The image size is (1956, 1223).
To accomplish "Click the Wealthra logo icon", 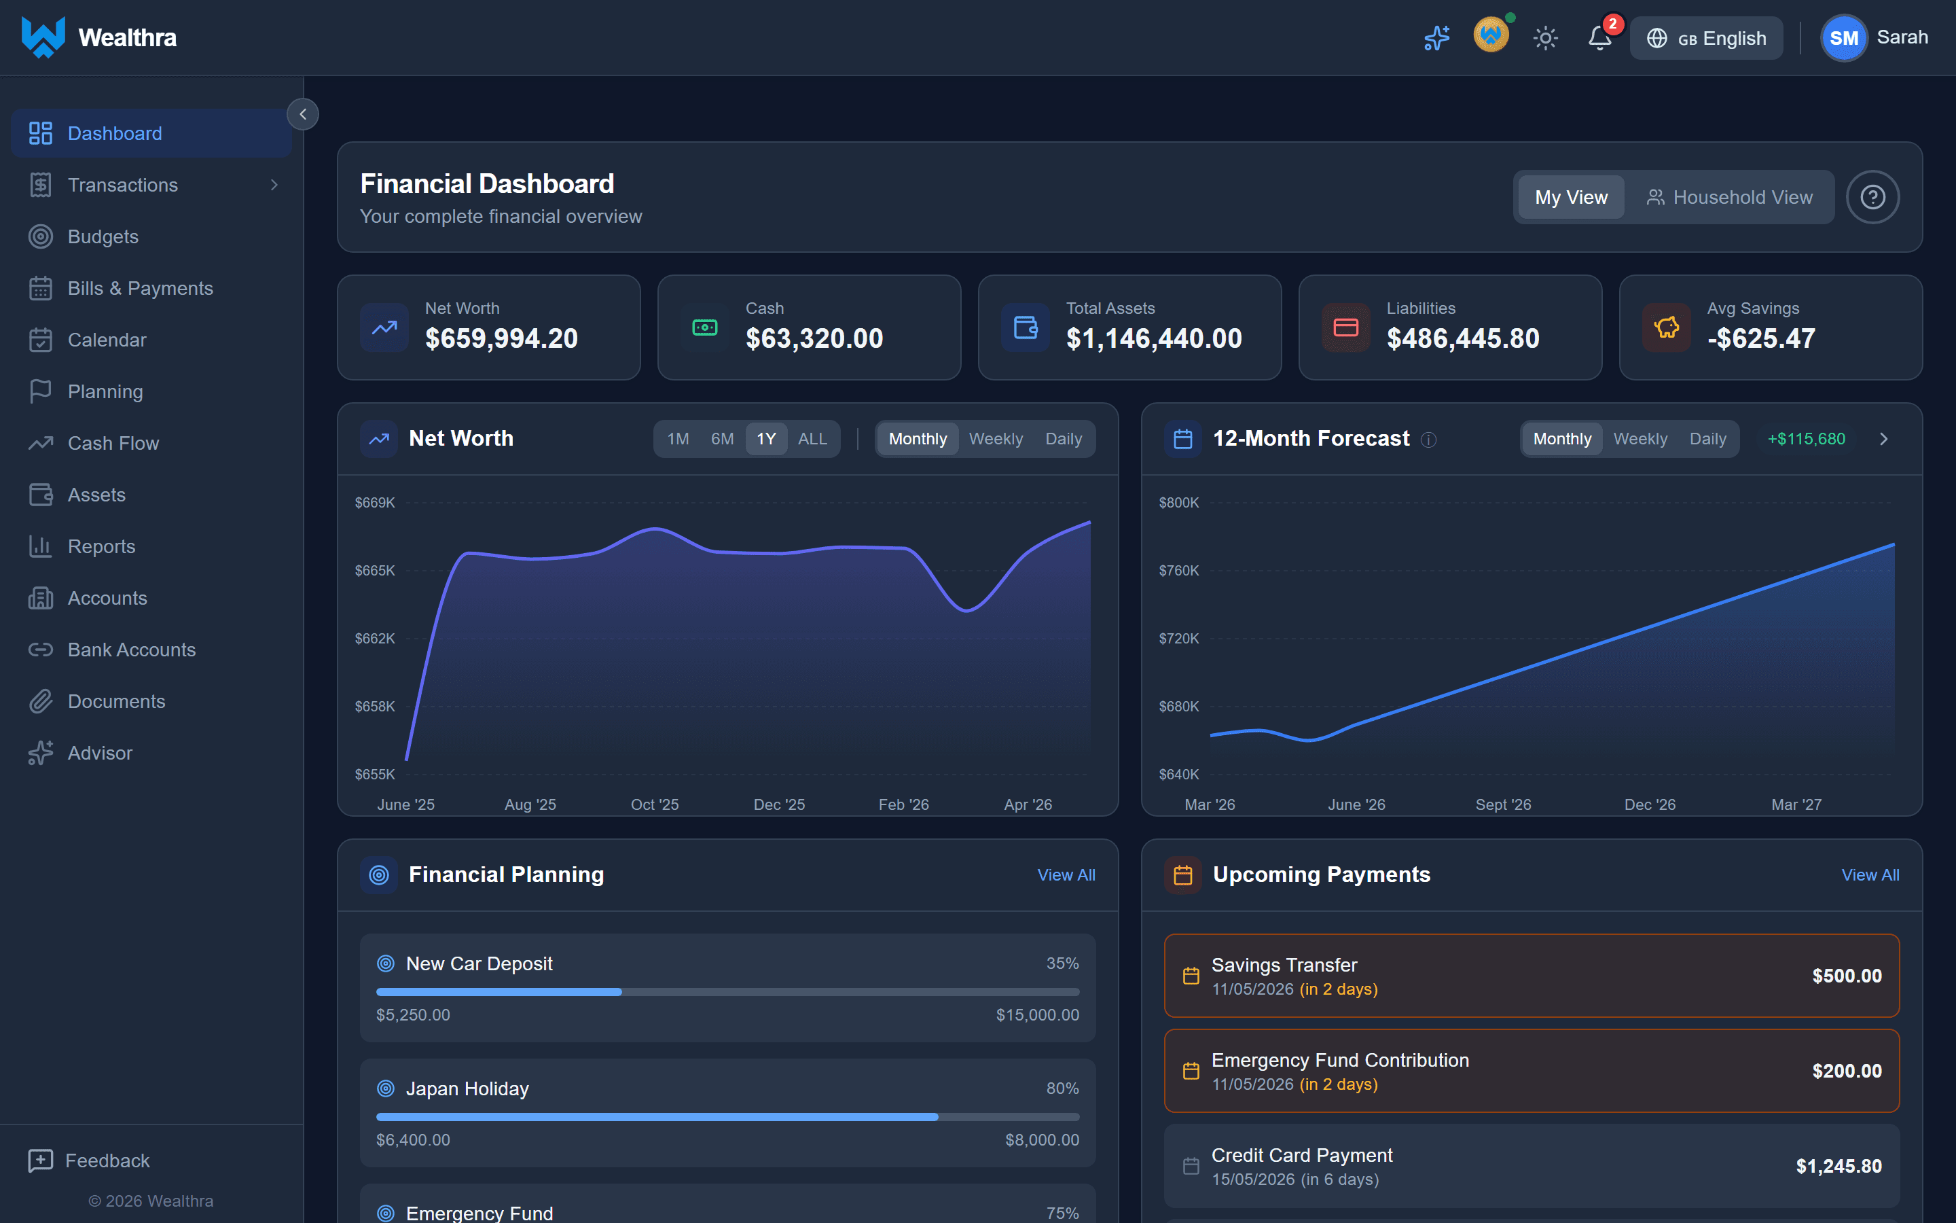I will click(43, 37).
